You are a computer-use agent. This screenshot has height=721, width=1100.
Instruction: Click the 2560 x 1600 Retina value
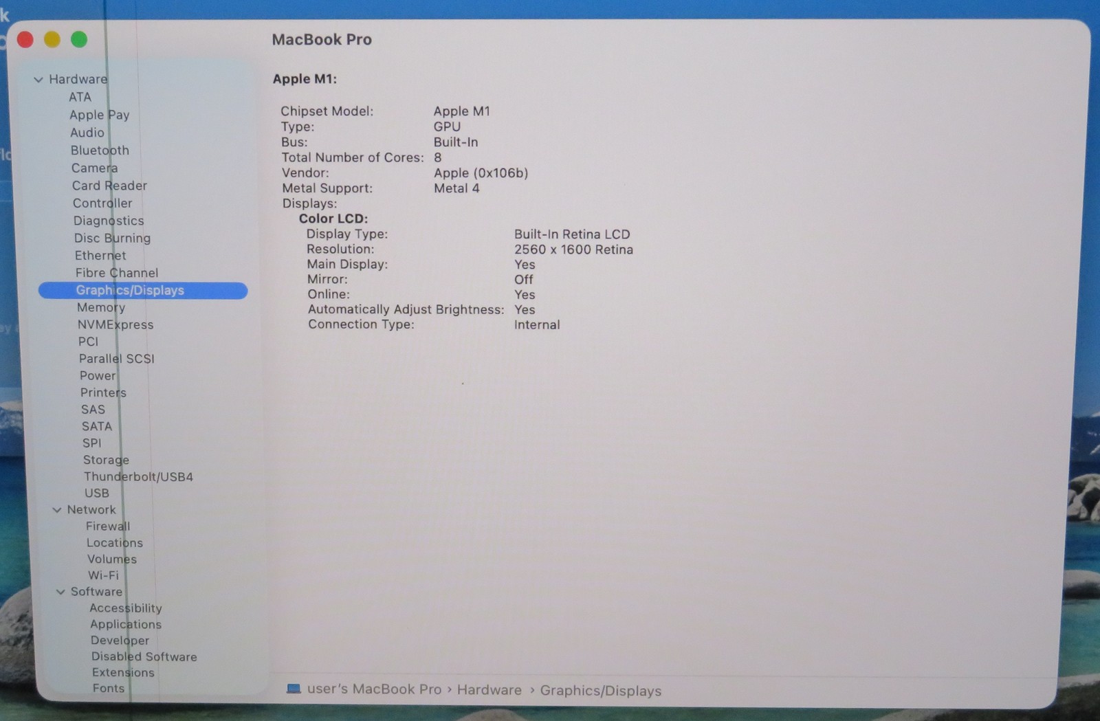[573, 249]
